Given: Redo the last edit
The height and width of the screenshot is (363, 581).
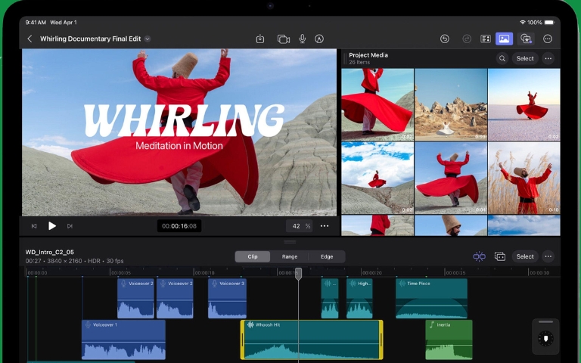Looking at the screenshot, I should (467, 39).
